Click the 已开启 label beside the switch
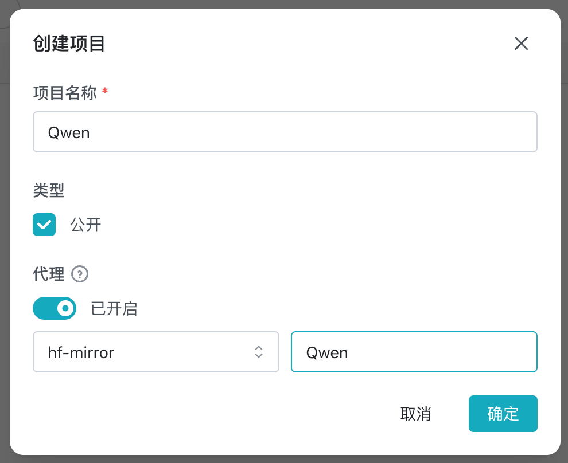 [x=114, y=308]
